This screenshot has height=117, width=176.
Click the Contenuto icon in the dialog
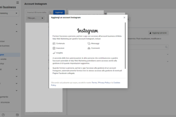click(x=54, y=43)
